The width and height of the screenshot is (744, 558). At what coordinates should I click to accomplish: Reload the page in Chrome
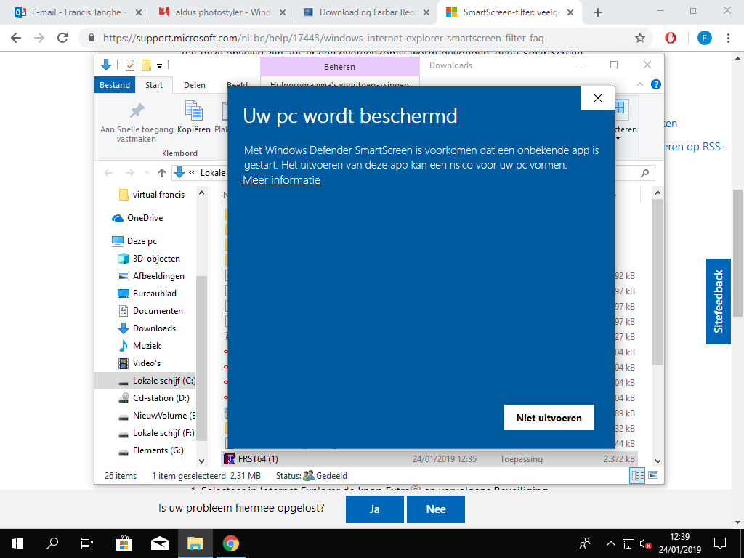[62, 38]
